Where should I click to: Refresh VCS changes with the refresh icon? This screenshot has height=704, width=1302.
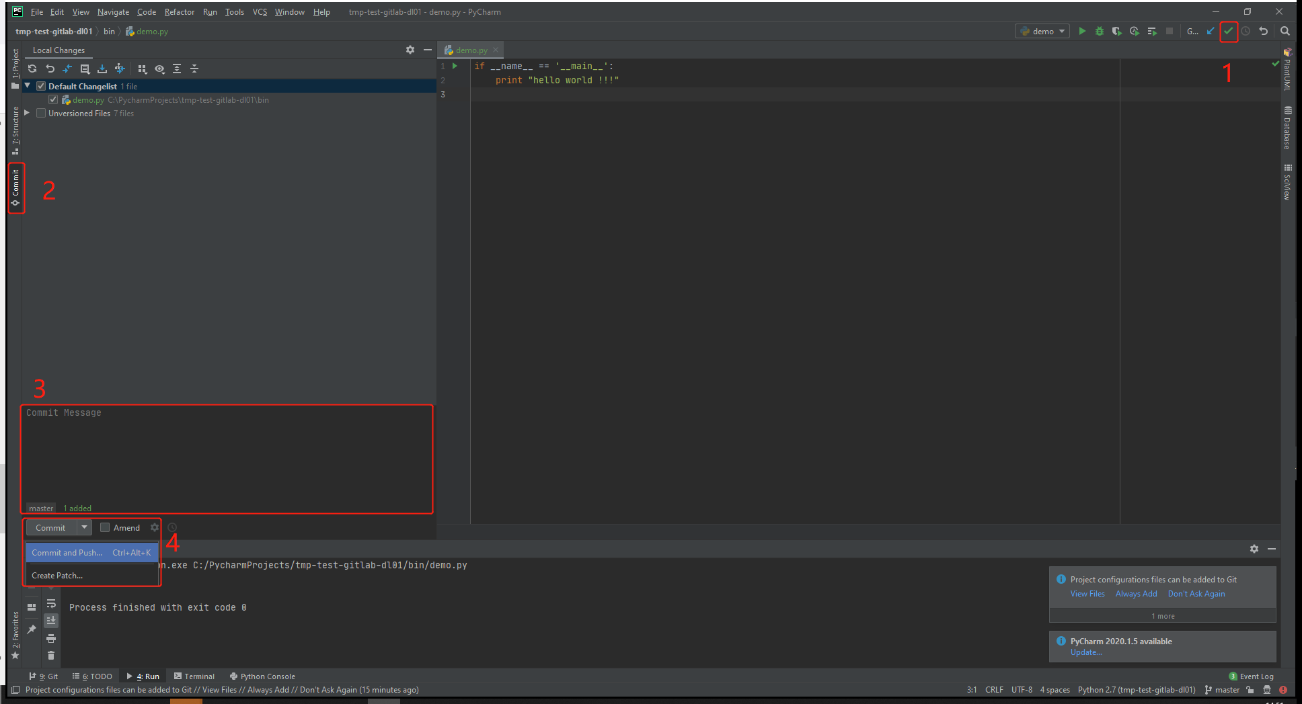32,69
